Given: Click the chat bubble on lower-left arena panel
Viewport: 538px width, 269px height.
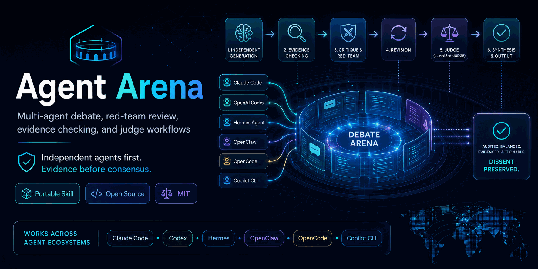Looking at the screenshot, I should coord(314,149).
